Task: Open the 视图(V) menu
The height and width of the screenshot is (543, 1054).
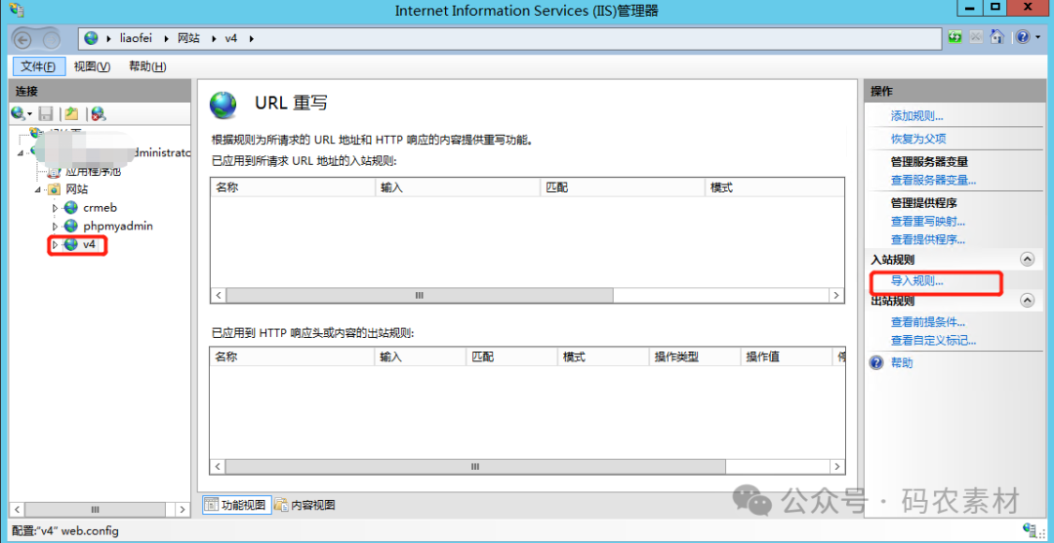Action: 92,66
